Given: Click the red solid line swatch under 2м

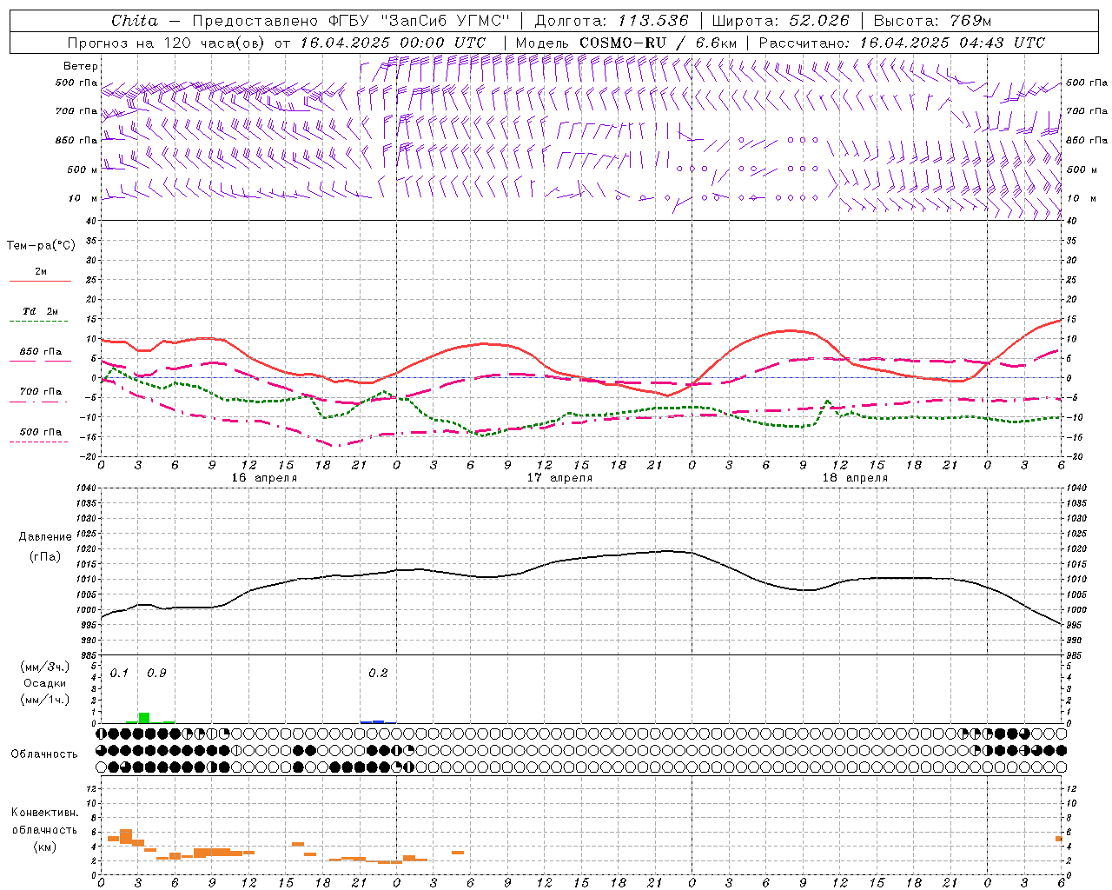Looking at the screenshot, I should (40, 282).
